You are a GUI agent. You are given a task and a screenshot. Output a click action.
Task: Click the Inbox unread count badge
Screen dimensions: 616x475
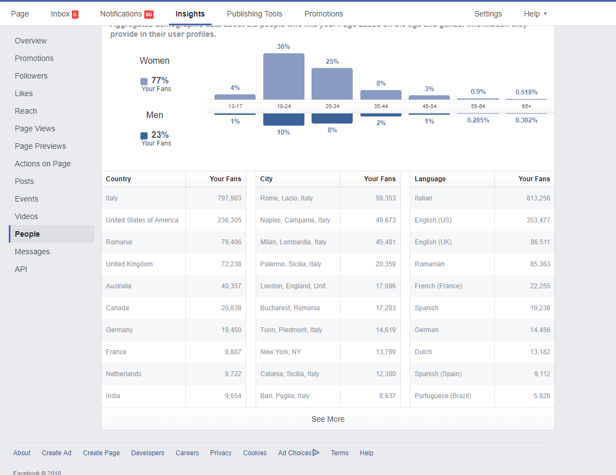point(75,14)
